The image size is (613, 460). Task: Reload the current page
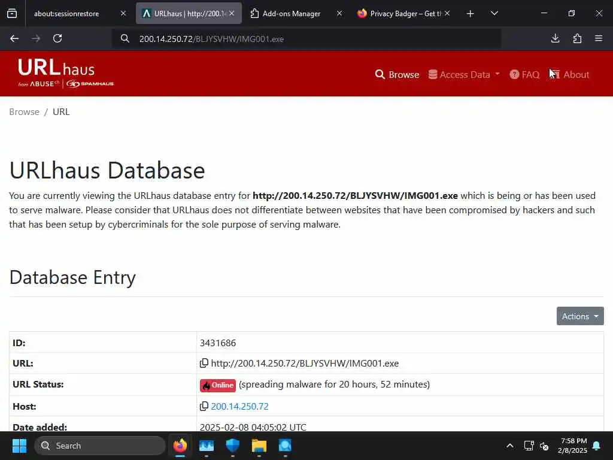click(x=57, y=38)
